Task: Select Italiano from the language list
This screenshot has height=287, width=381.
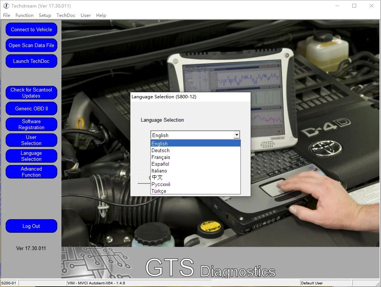Action: (195, 171)
